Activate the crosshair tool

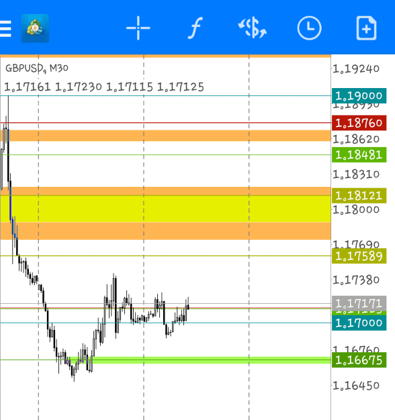coord(138,28)
